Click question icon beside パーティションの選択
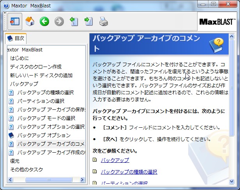Viewport: 240px width, 190px height. [11, 101]
